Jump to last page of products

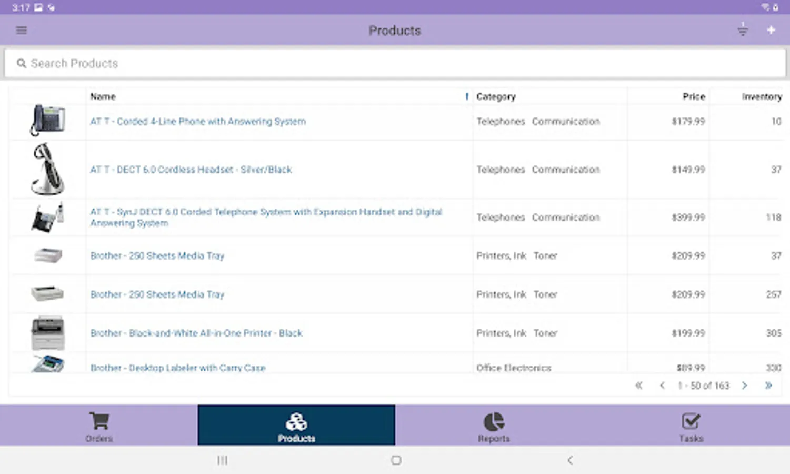click(x=768, y=386)
